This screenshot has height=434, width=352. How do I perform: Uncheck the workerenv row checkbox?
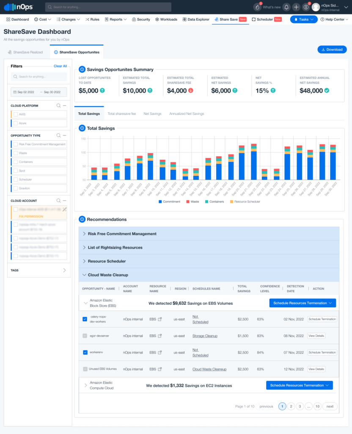[x=85, y=352]
